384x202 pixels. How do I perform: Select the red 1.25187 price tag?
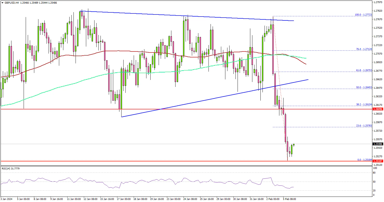[378, 161]
